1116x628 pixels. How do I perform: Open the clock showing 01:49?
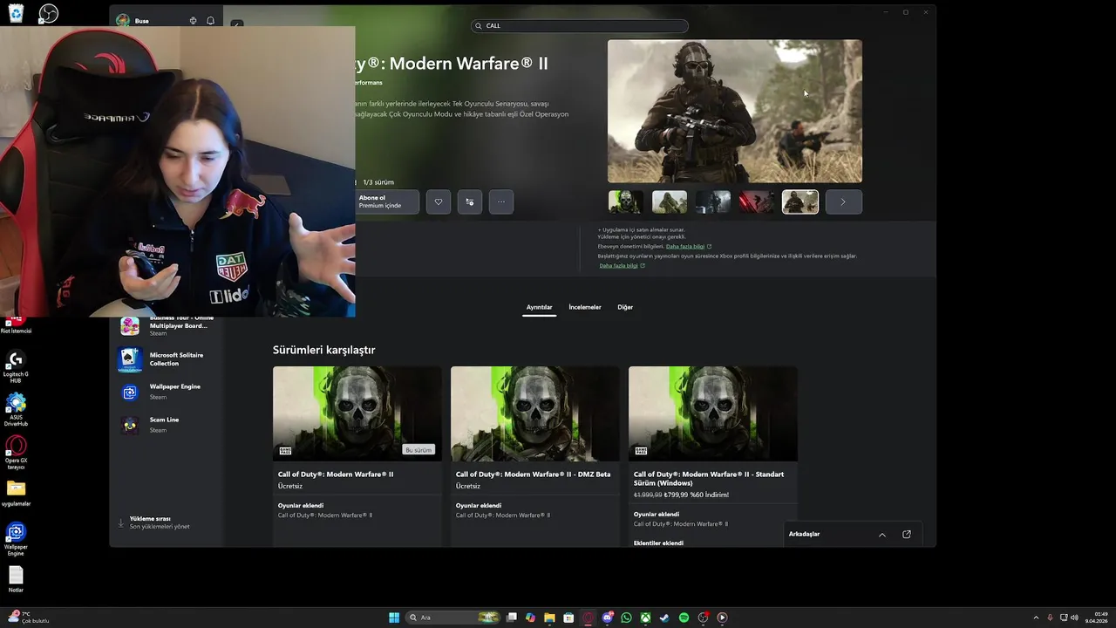(x=1097, y=618)
